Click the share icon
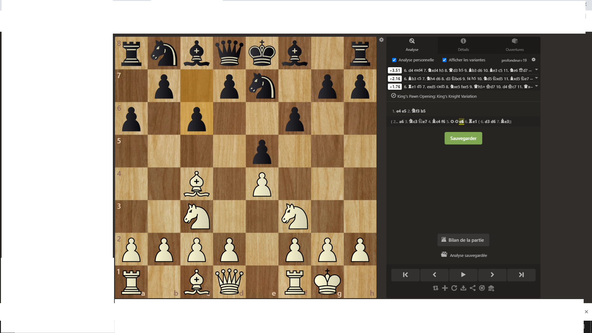Viewport: 592px width, 333px height. [472, 288]
